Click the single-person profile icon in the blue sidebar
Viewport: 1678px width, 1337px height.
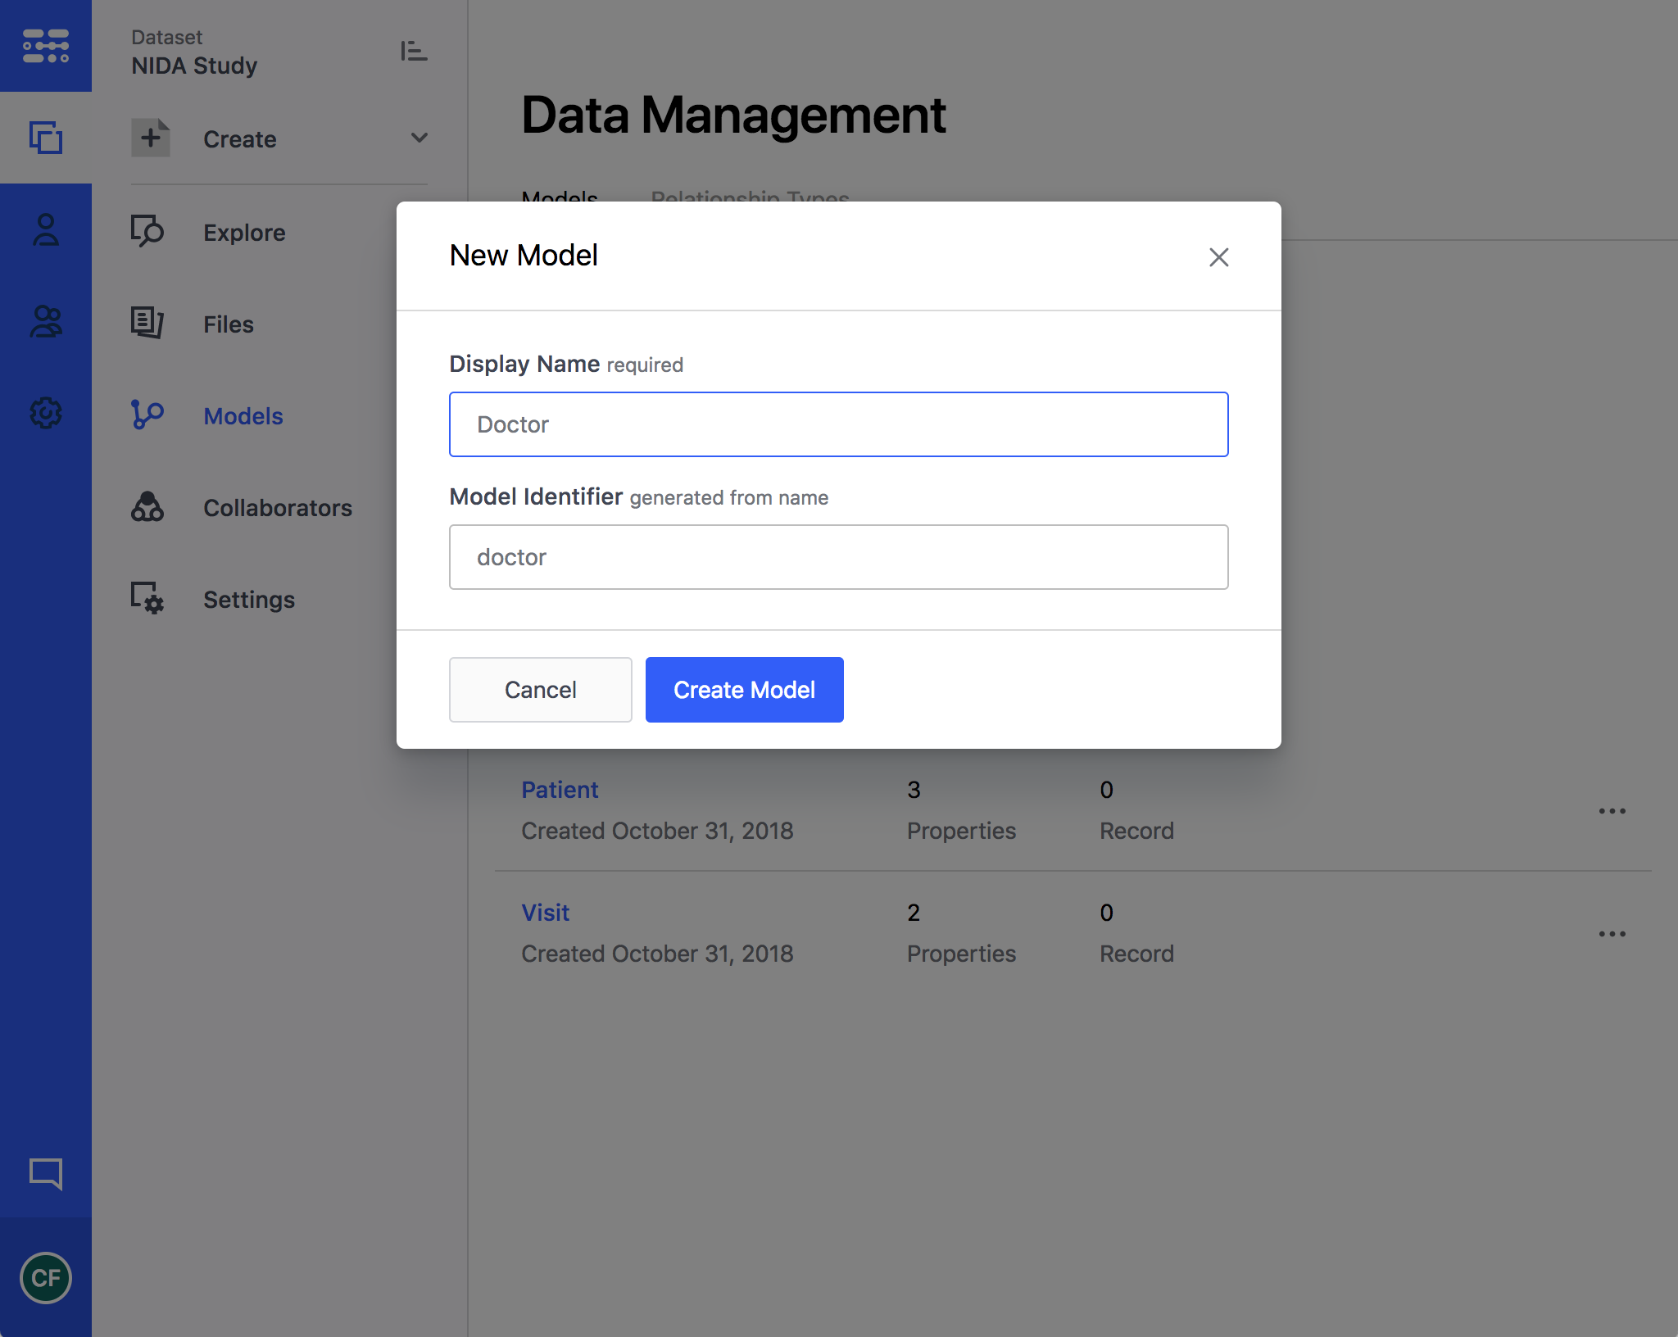tap(46, 230)
